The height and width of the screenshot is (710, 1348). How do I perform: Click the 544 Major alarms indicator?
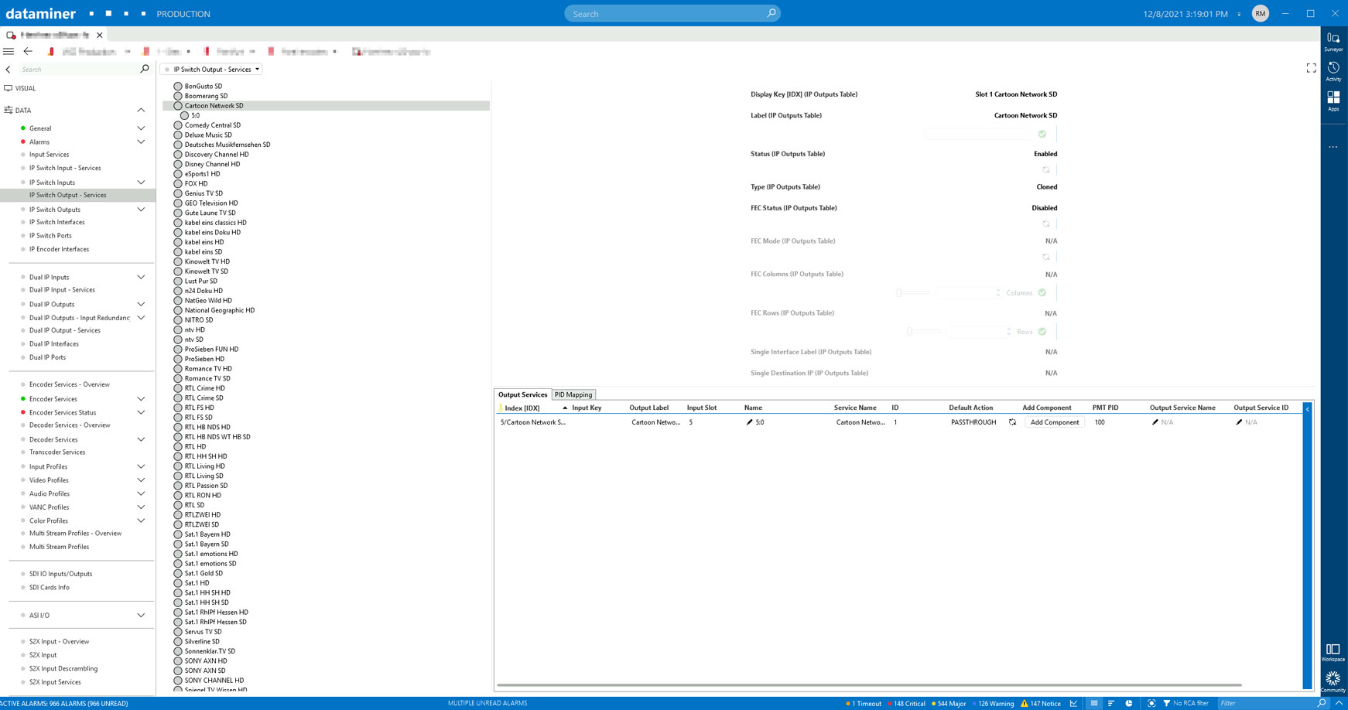(x=949, y=704)
